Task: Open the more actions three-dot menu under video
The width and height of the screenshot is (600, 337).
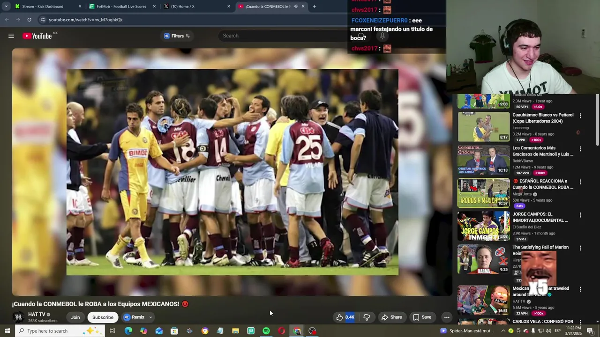Action: 447,317
